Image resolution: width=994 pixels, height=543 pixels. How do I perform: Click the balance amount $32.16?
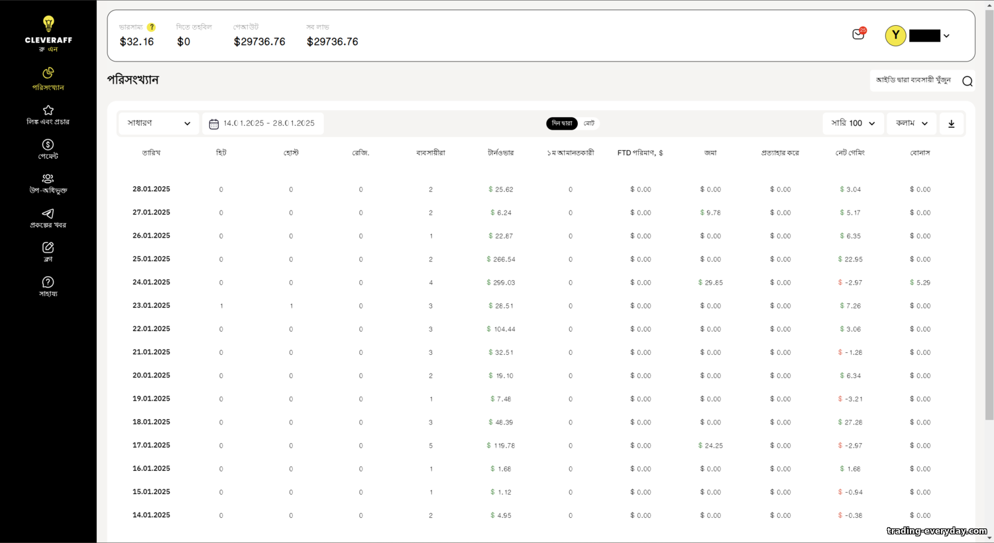coord(137,42)
